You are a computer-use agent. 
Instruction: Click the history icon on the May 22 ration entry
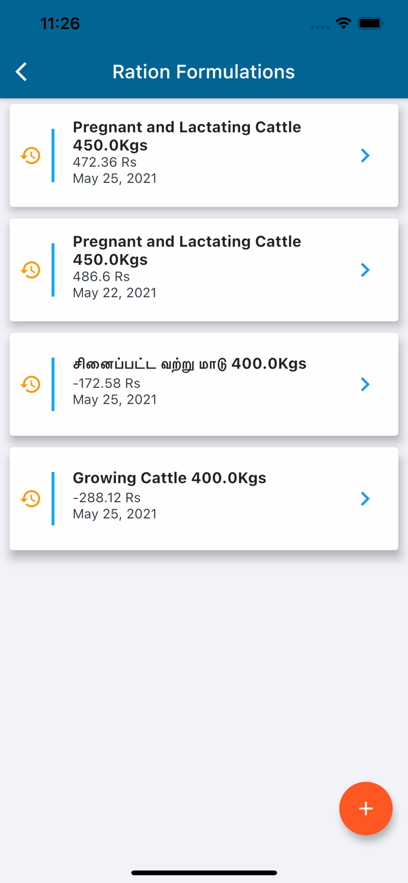[x=30, y=270]
